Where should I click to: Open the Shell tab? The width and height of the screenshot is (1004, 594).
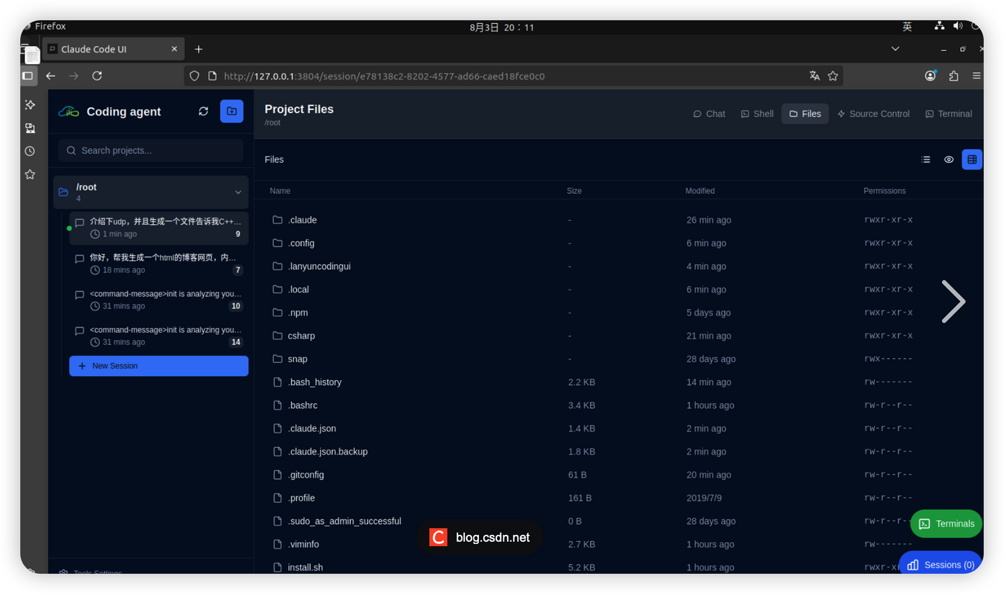point(756,114)
